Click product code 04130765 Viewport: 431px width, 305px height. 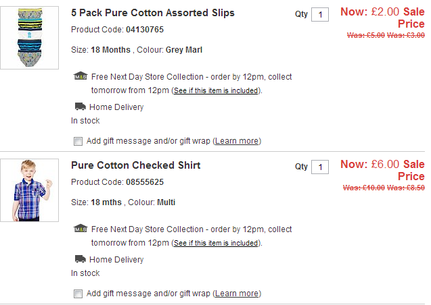144,30
